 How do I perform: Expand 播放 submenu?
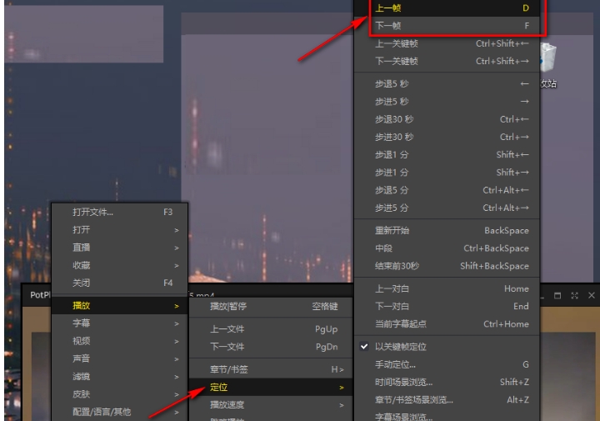(120, 305)
